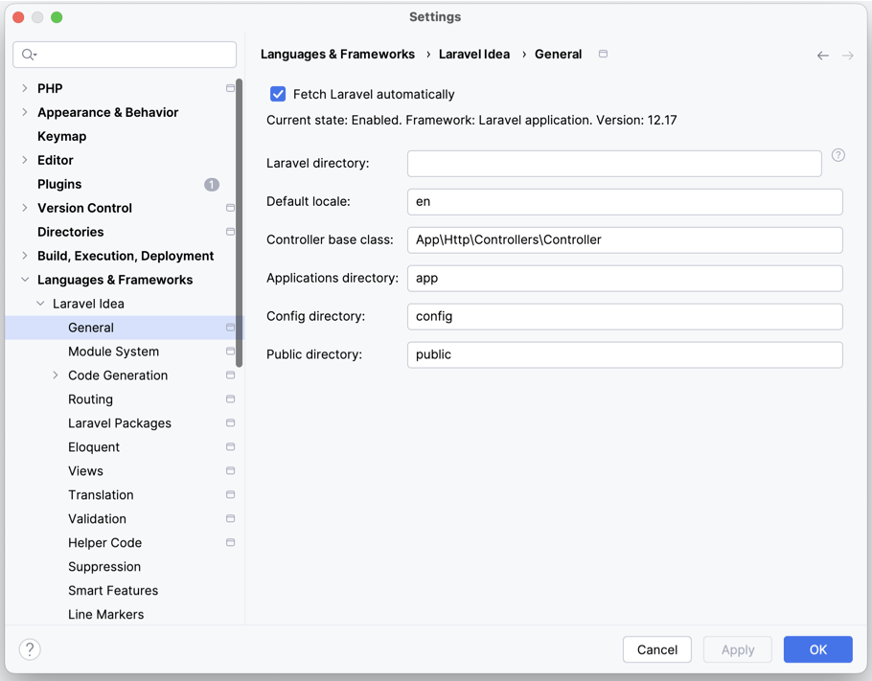The height and width of the screenshot is (681, 872).
Task: Click project-level icon beside Validation
Action: click(230, 519)
